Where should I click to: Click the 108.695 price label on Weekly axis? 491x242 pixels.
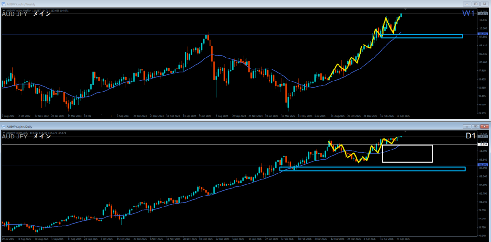click(482, 34)
